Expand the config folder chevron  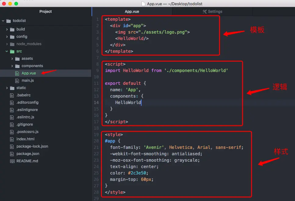click(7, 37)
